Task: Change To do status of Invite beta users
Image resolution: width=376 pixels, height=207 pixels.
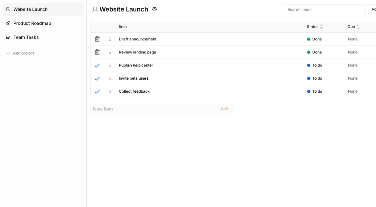Action: point(315,78)
